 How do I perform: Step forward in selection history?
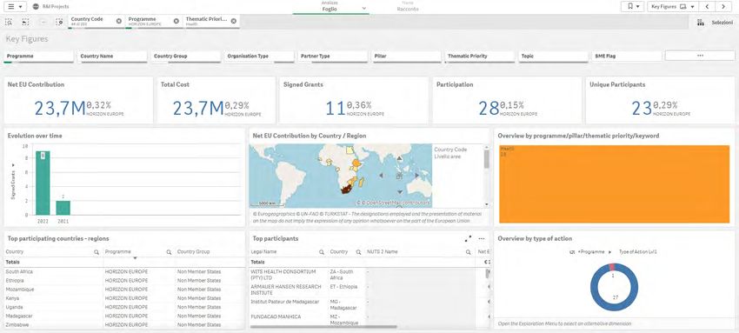click(43, 22)
